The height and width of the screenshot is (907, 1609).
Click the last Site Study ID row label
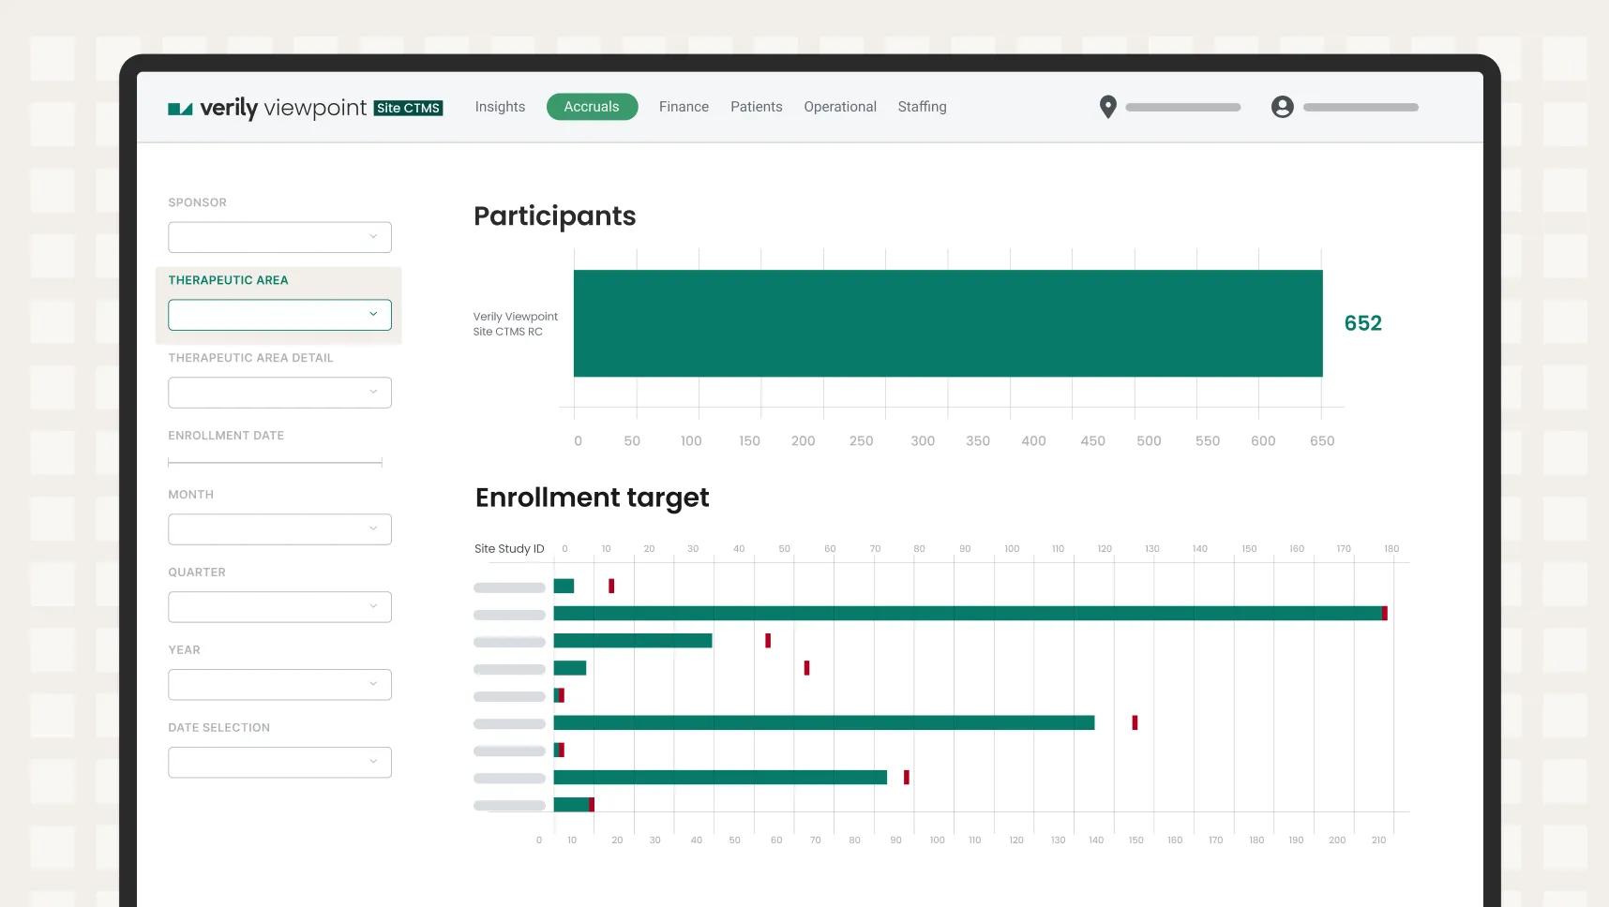(x=509, y=806)
